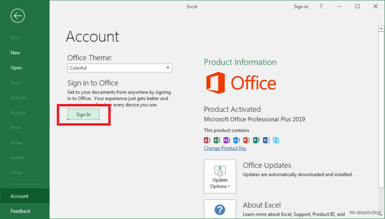Click the back arrow circle icon
Image resolution: width=385 pixels, height=219 pixels.
18,16
